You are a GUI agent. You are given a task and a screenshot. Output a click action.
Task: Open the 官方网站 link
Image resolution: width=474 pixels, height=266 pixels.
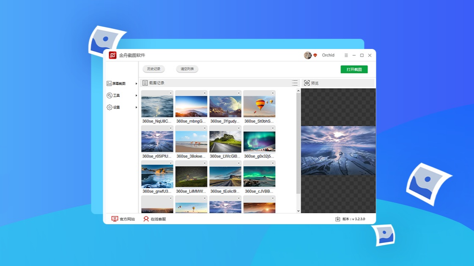(123, 219)
